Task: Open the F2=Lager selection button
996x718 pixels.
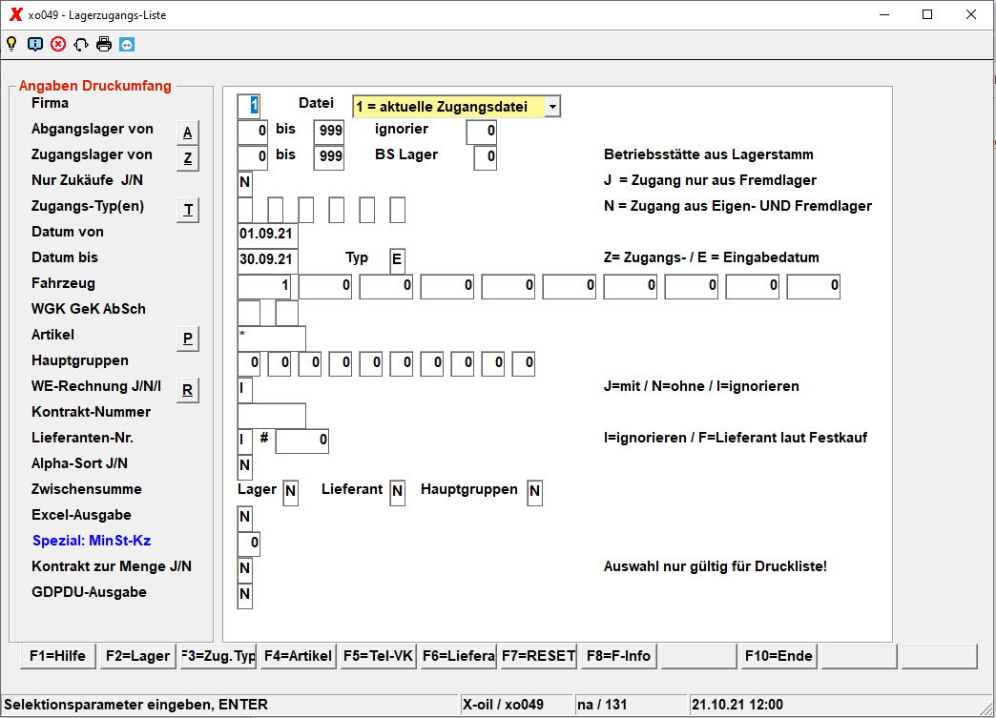Action: click(x=137, y=656)
